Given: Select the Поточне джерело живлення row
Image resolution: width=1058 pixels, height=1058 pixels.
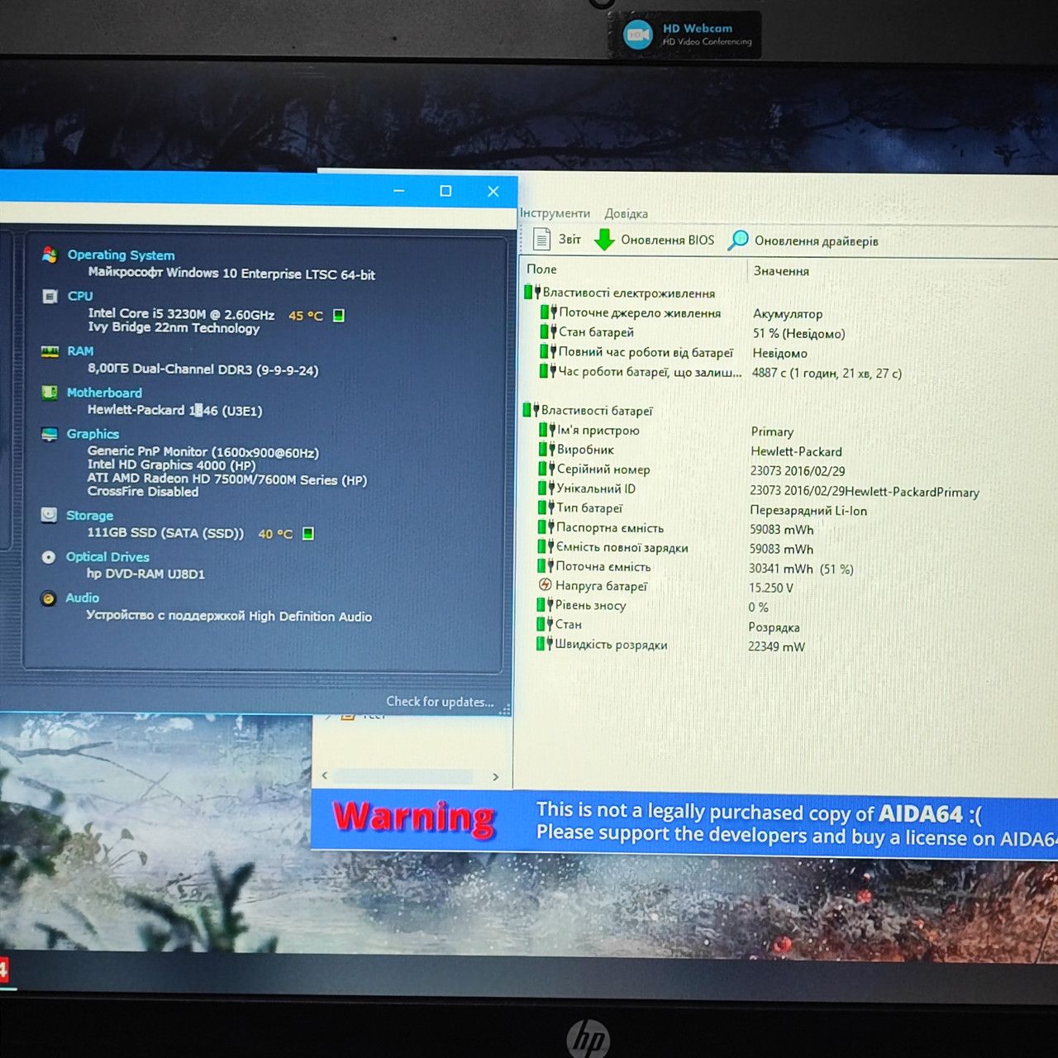Looking at the screenshot, I should point(631,312).
